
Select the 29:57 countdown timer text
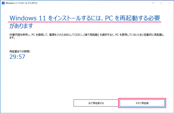[17, 57]
